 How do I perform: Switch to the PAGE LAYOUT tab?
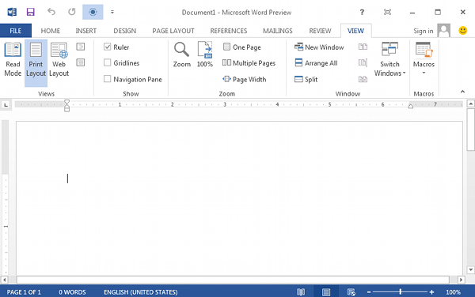173,31
